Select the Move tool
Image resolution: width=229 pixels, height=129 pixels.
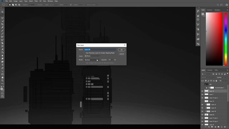[x=3, y=12]
